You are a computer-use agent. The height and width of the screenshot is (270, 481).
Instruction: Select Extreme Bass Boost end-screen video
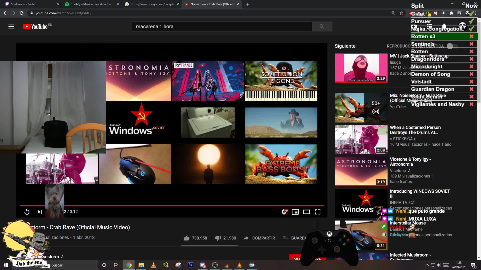pos(281,164)
